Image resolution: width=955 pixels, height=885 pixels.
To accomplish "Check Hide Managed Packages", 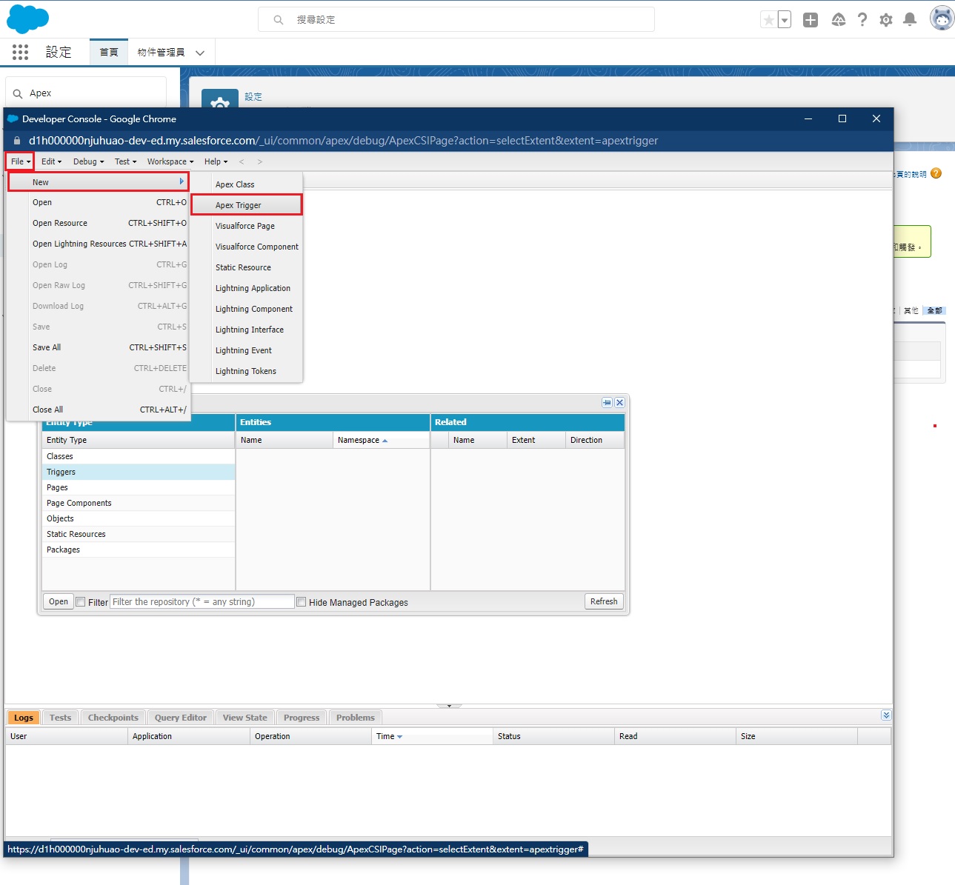I will point(302,602).
